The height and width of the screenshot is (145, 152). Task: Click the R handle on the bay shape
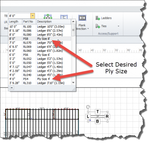coord(107,116)
